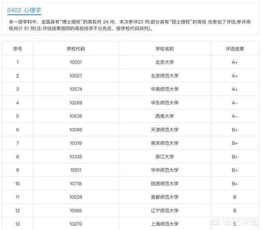The image size is (263, 230).
Task: Click school code 10718
Action: [x=76, y=184]
